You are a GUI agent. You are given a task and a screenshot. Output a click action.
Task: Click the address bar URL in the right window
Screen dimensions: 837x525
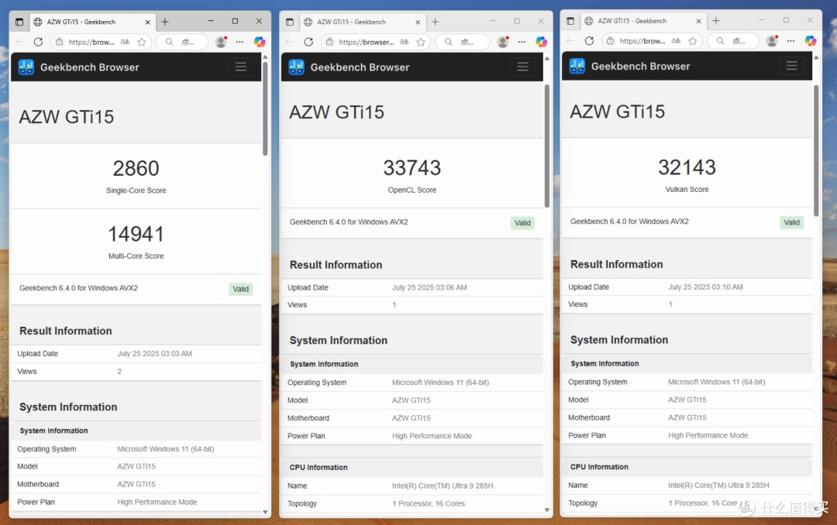[642, 40]
